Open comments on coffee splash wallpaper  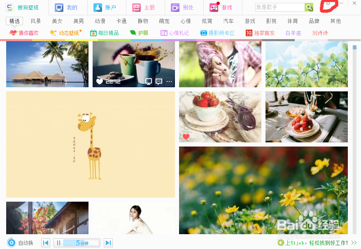159,81
